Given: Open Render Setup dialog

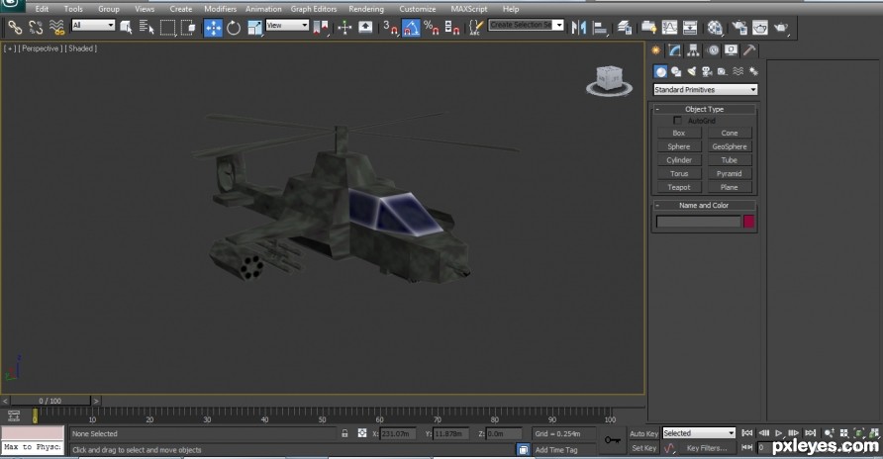Looking at the screenshot, I should coord(739,27).
